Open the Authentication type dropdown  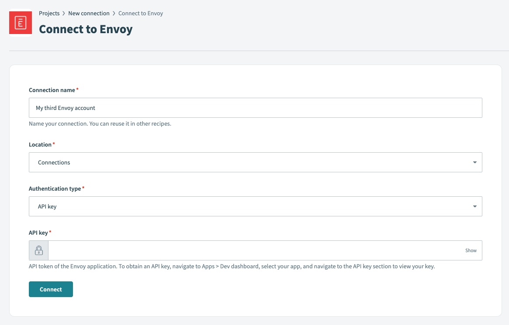[x=255, y=206]
